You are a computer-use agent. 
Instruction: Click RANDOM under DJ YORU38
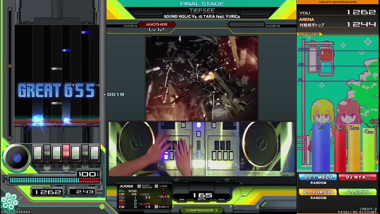pos(318,198)
